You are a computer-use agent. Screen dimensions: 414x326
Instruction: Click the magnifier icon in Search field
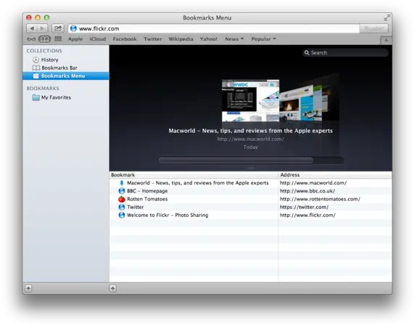coord(307,52)
